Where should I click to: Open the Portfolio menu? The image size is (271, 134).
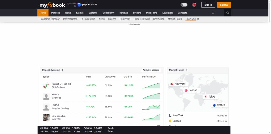click(x=56, y=13)
